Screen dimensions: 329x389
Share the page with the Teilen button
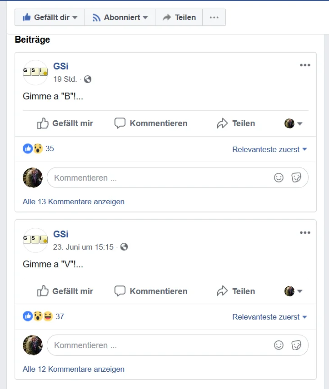click(x=179, y=18)
